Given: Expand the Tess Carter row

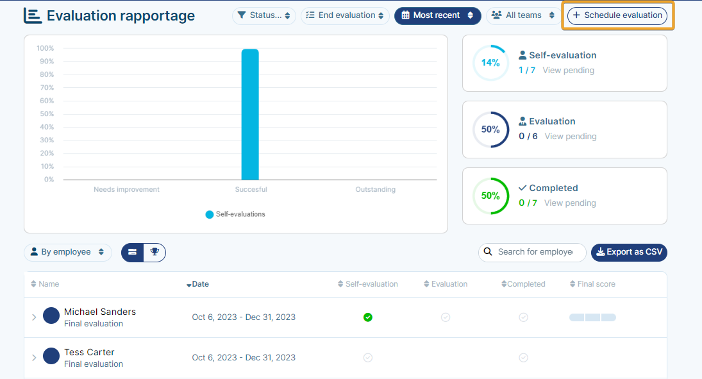Looking at the screenshot, I should (34, 357).
